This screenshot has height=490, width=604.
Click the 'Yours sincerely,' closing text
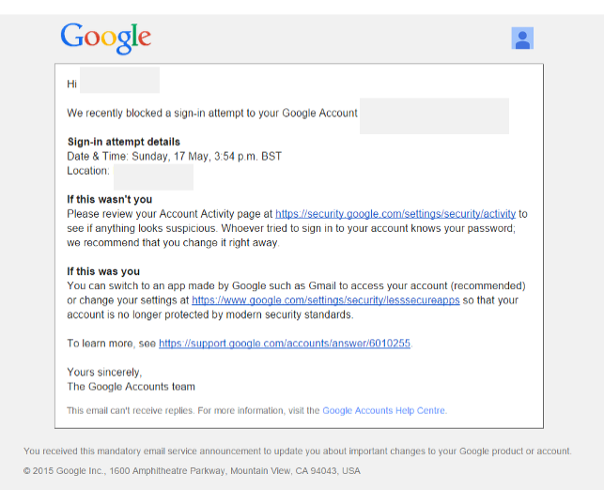[103, 372]
